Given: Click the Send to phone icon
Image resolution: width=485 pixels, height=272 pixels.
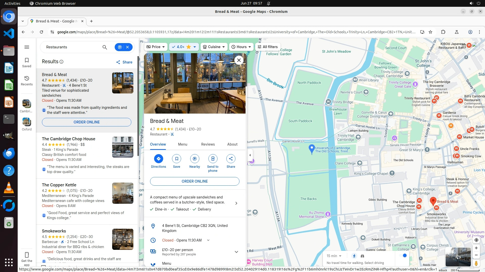Looking at the screenshot, I should pyautogui.click(x=213, y=159).
